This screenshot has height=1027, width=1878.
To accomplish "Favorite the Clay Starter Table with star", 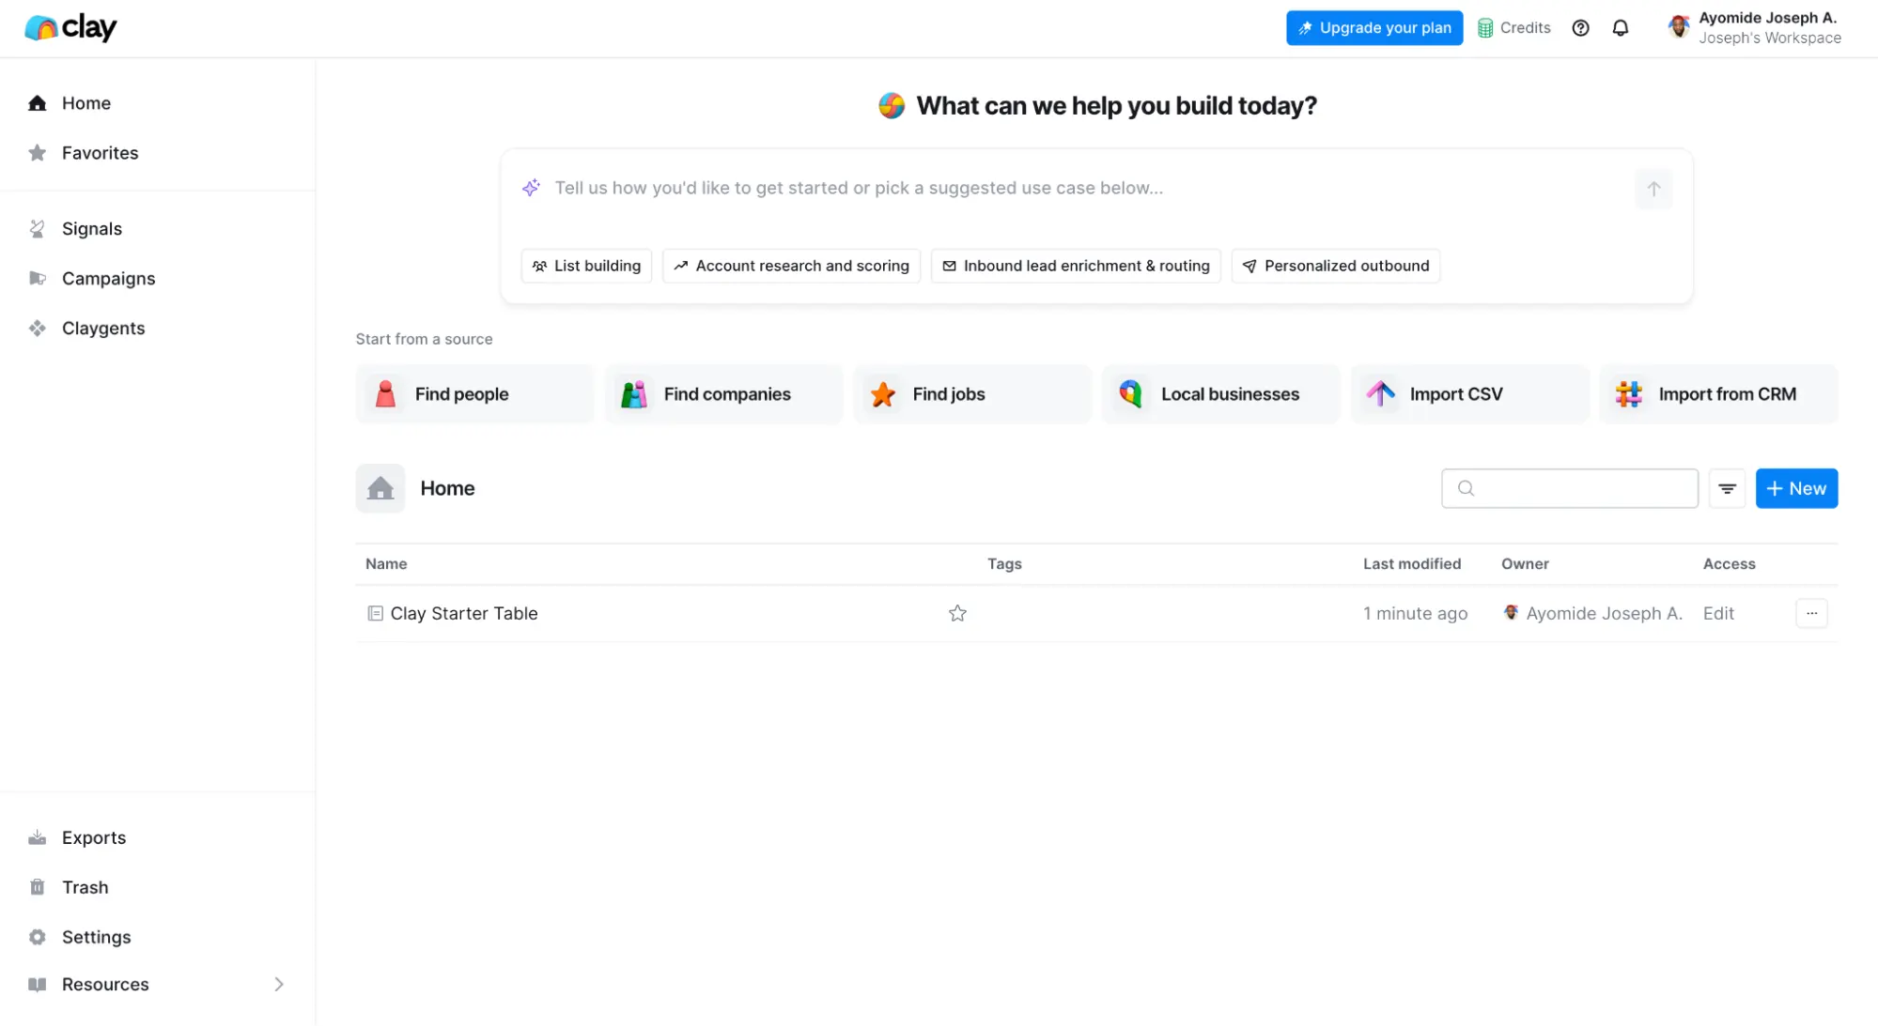I will tap(957, 613).
